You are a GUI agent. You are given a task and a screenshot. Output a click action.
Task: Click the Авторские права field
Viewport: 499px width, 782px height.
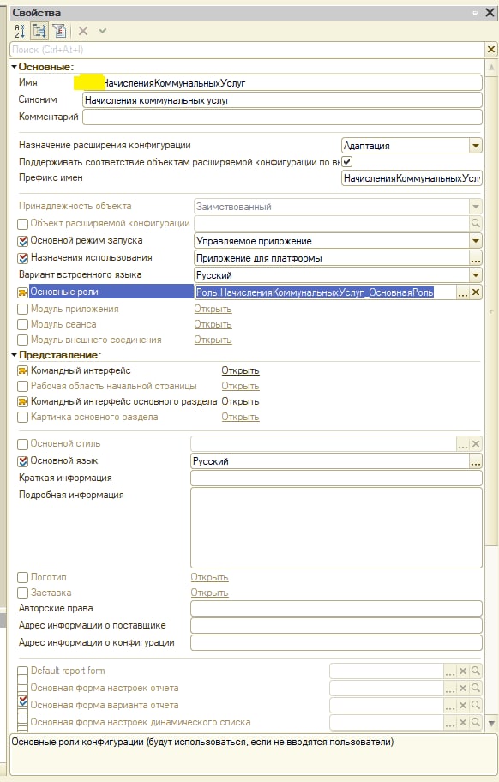tap(336, 609)
